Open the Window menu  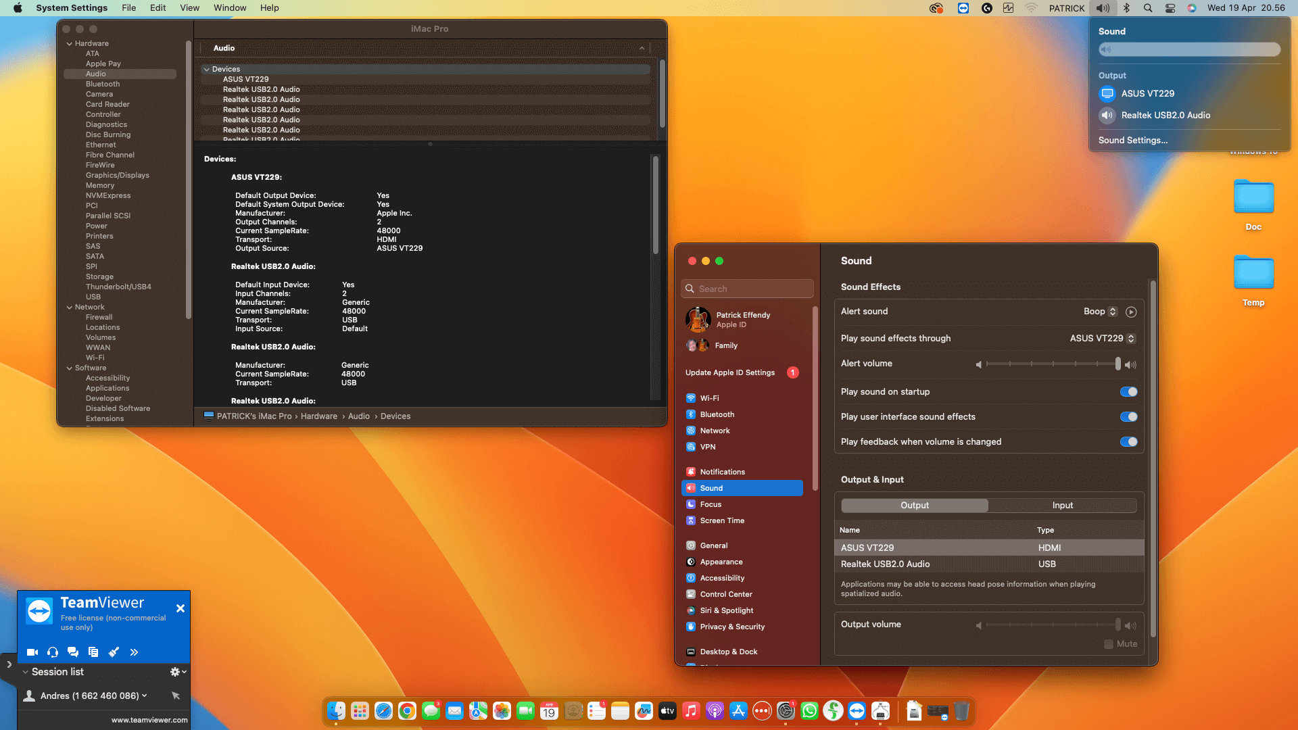point(230,8)
